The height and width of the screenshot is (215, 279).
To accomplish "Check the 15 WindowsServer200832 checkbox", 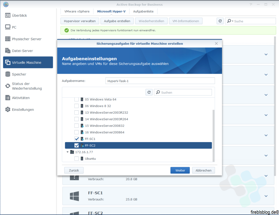I will [77, 126].
